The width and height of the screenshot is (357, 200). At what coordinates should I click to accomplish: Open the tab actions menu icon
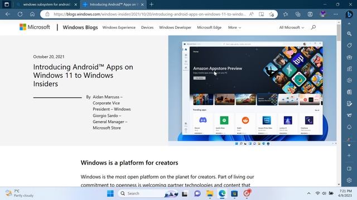tap(7, 4)
